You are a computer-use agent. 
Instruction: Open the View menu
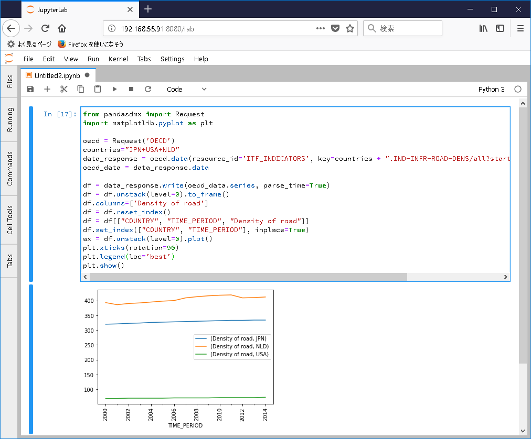click(71, 59)
